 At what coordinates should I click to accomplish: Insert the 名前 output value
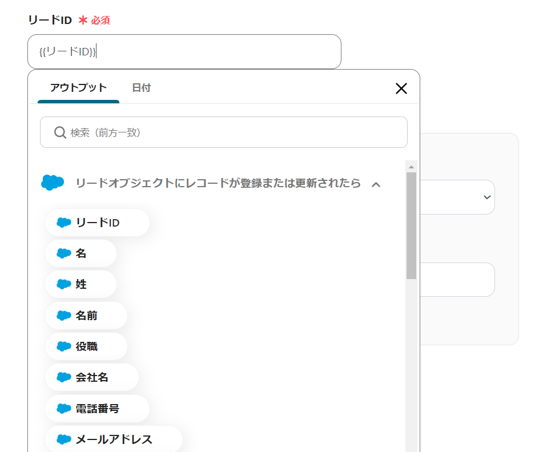[86, 316]
